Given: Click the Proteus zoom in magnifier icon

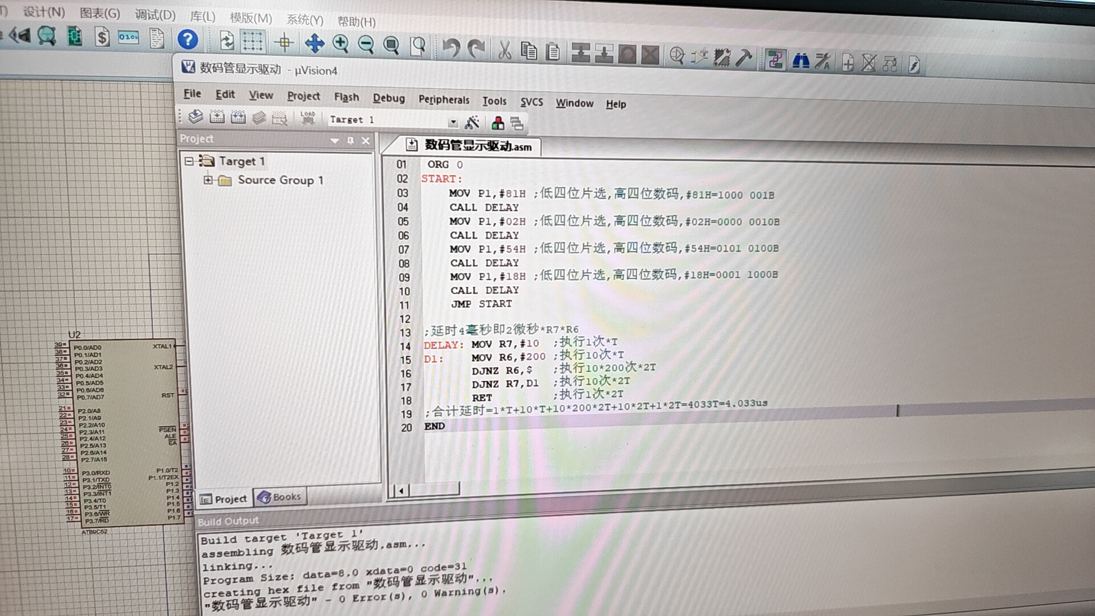Looking at the screenshot, I should pyautogui.click(x=340, y=44).
